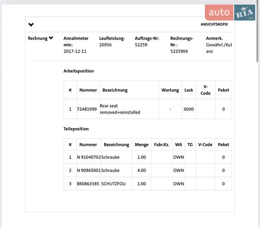Click the SCHUTZFOLI part description

[113, 184]
